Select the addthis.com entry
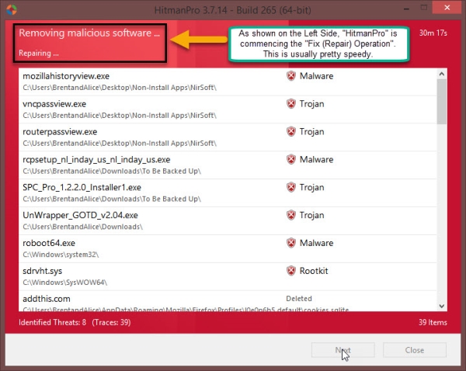This screenshot has width=466, height=371. point(228,301)
